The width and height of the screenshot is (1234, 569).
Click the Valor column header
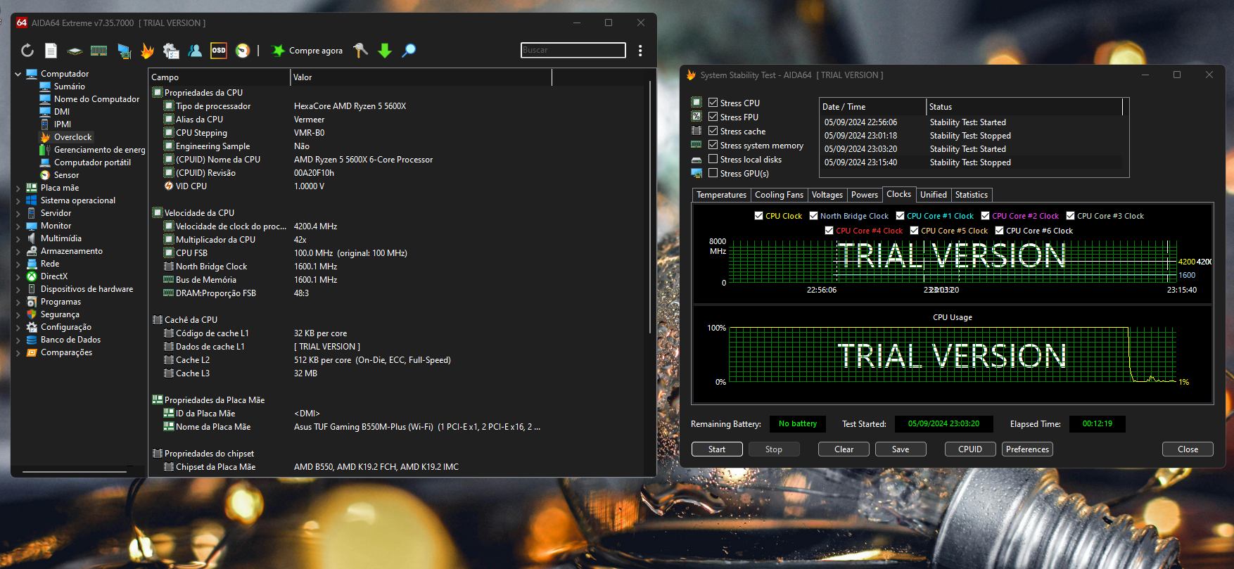(x=421, y=77)
